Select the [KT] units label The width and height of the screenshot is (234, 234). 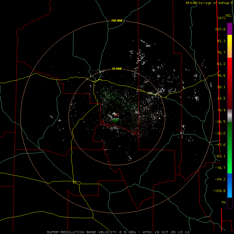222,18
